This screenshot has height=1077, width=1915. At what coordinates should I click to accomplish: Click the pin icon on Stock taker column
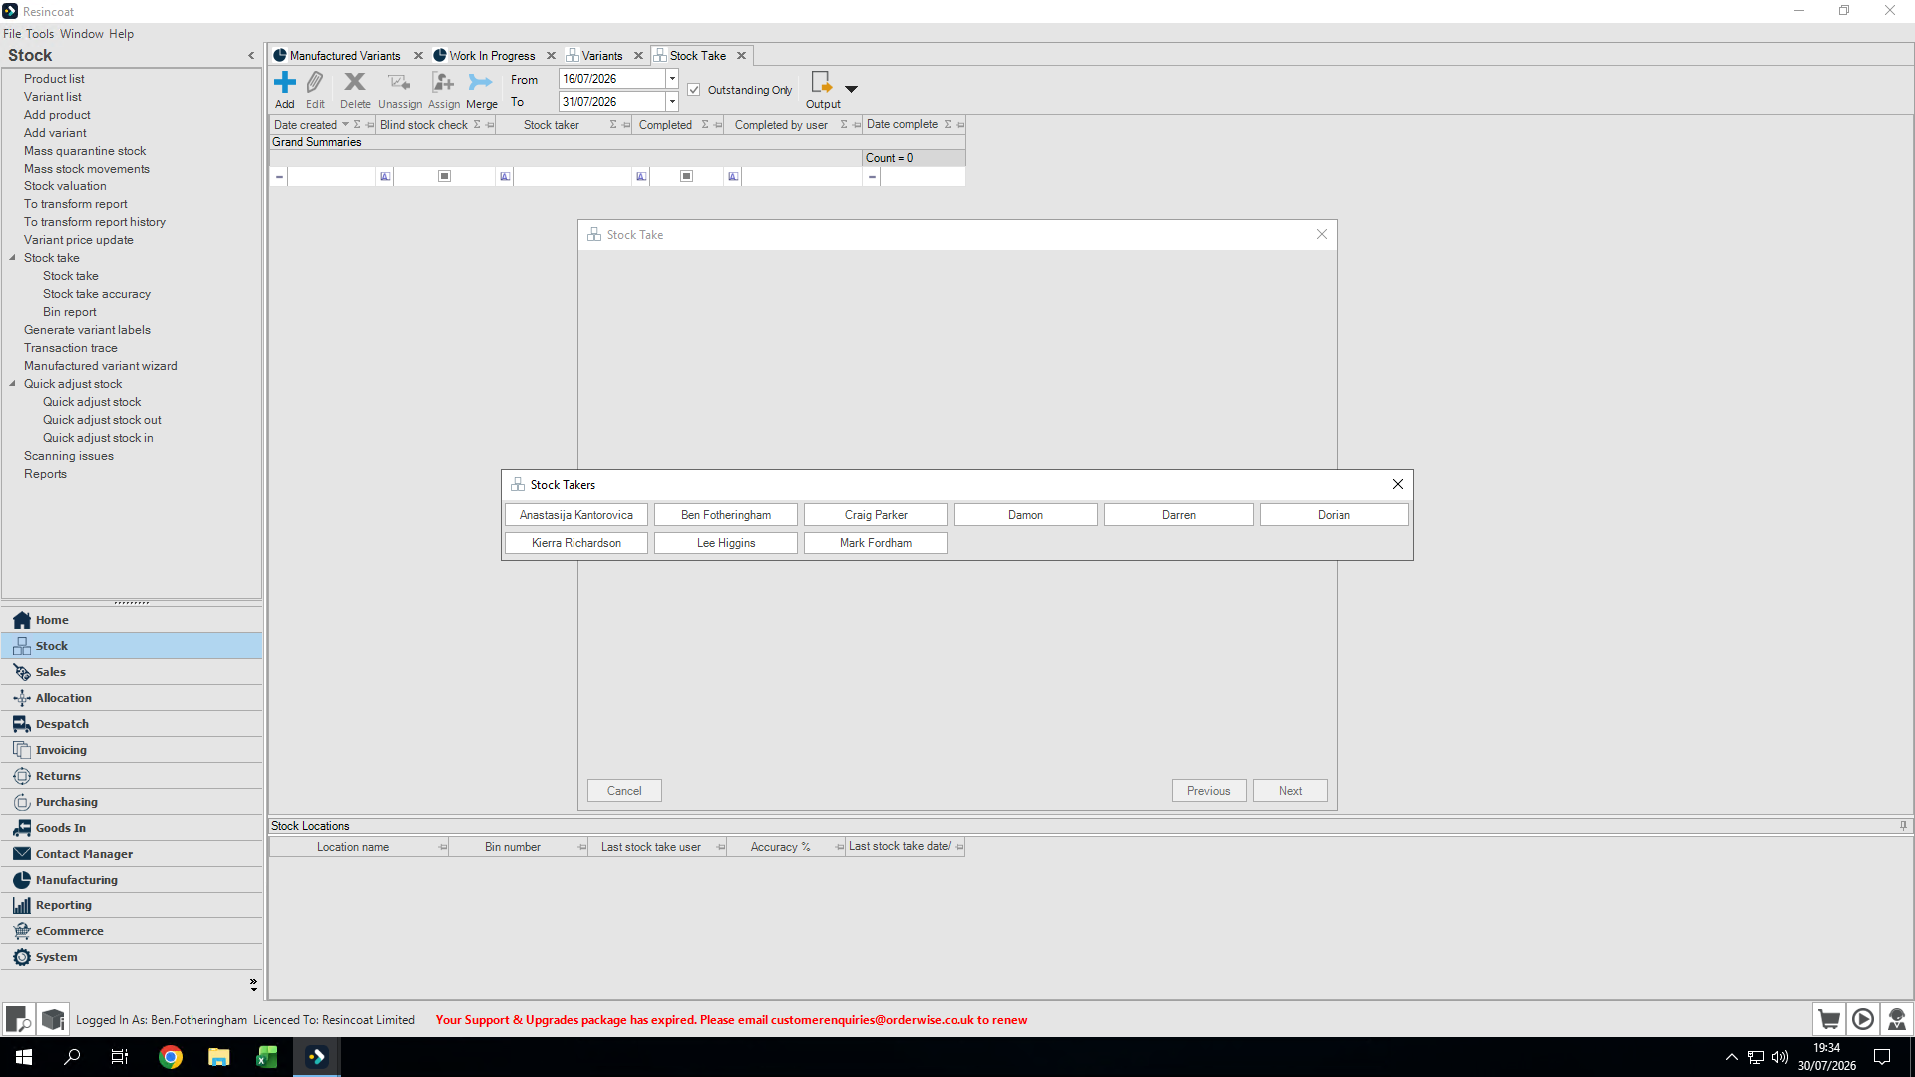[626, 125]
